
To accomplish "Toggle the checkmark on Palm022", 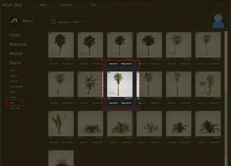I will (138, 33).
